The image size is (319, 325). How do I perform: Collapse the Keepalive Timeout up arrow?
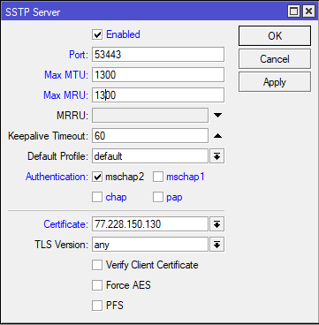[x=217, y=136]
